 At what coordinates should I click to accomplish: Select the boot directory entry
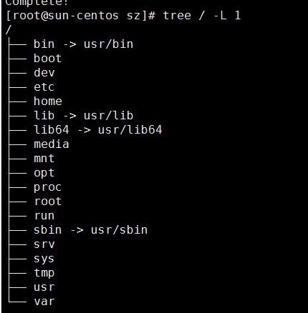[48, 59]
